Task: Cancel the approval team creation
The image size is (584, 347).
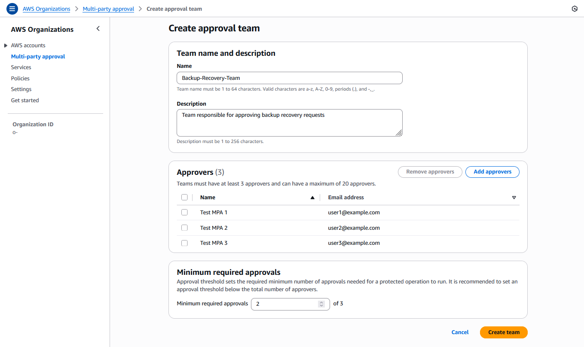Action: [460, 332]
